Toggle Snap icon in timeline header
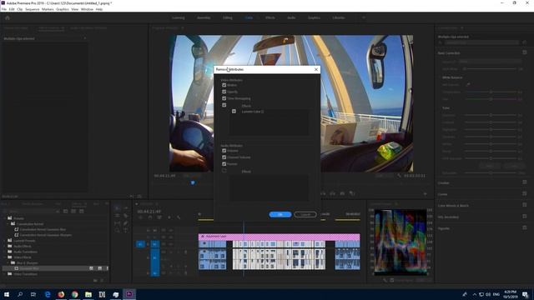Viewport: 534px width, 300px height. [150, 217]
